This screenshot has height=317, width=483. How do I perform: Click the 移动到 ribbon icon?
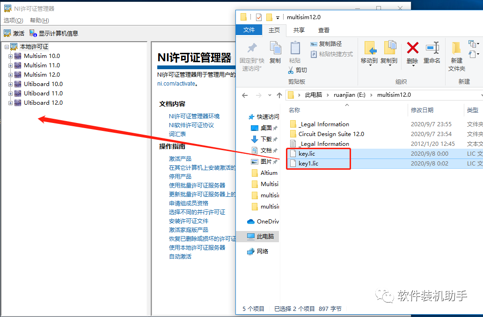pos(370,48)
